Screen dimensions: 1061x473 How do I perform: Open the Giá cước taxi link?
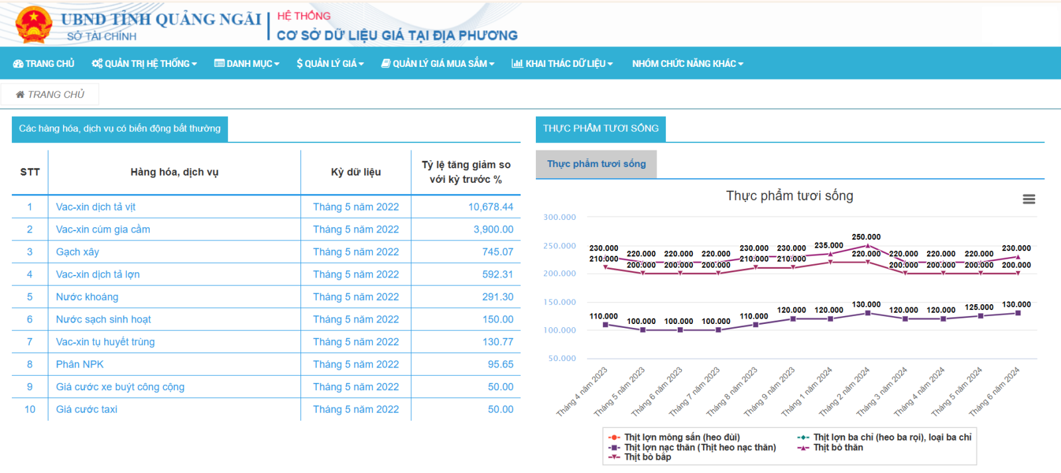87,409
